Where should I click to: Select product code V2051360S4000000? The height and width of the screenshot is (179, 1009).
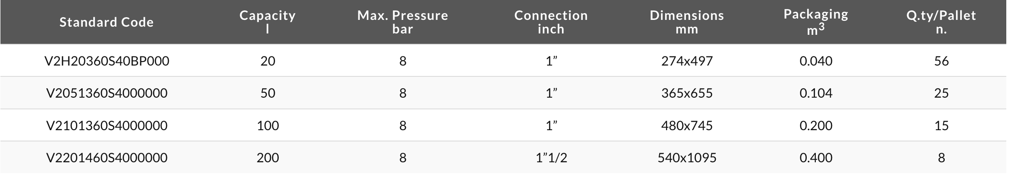pyautogui.click(x=107, y=93)
